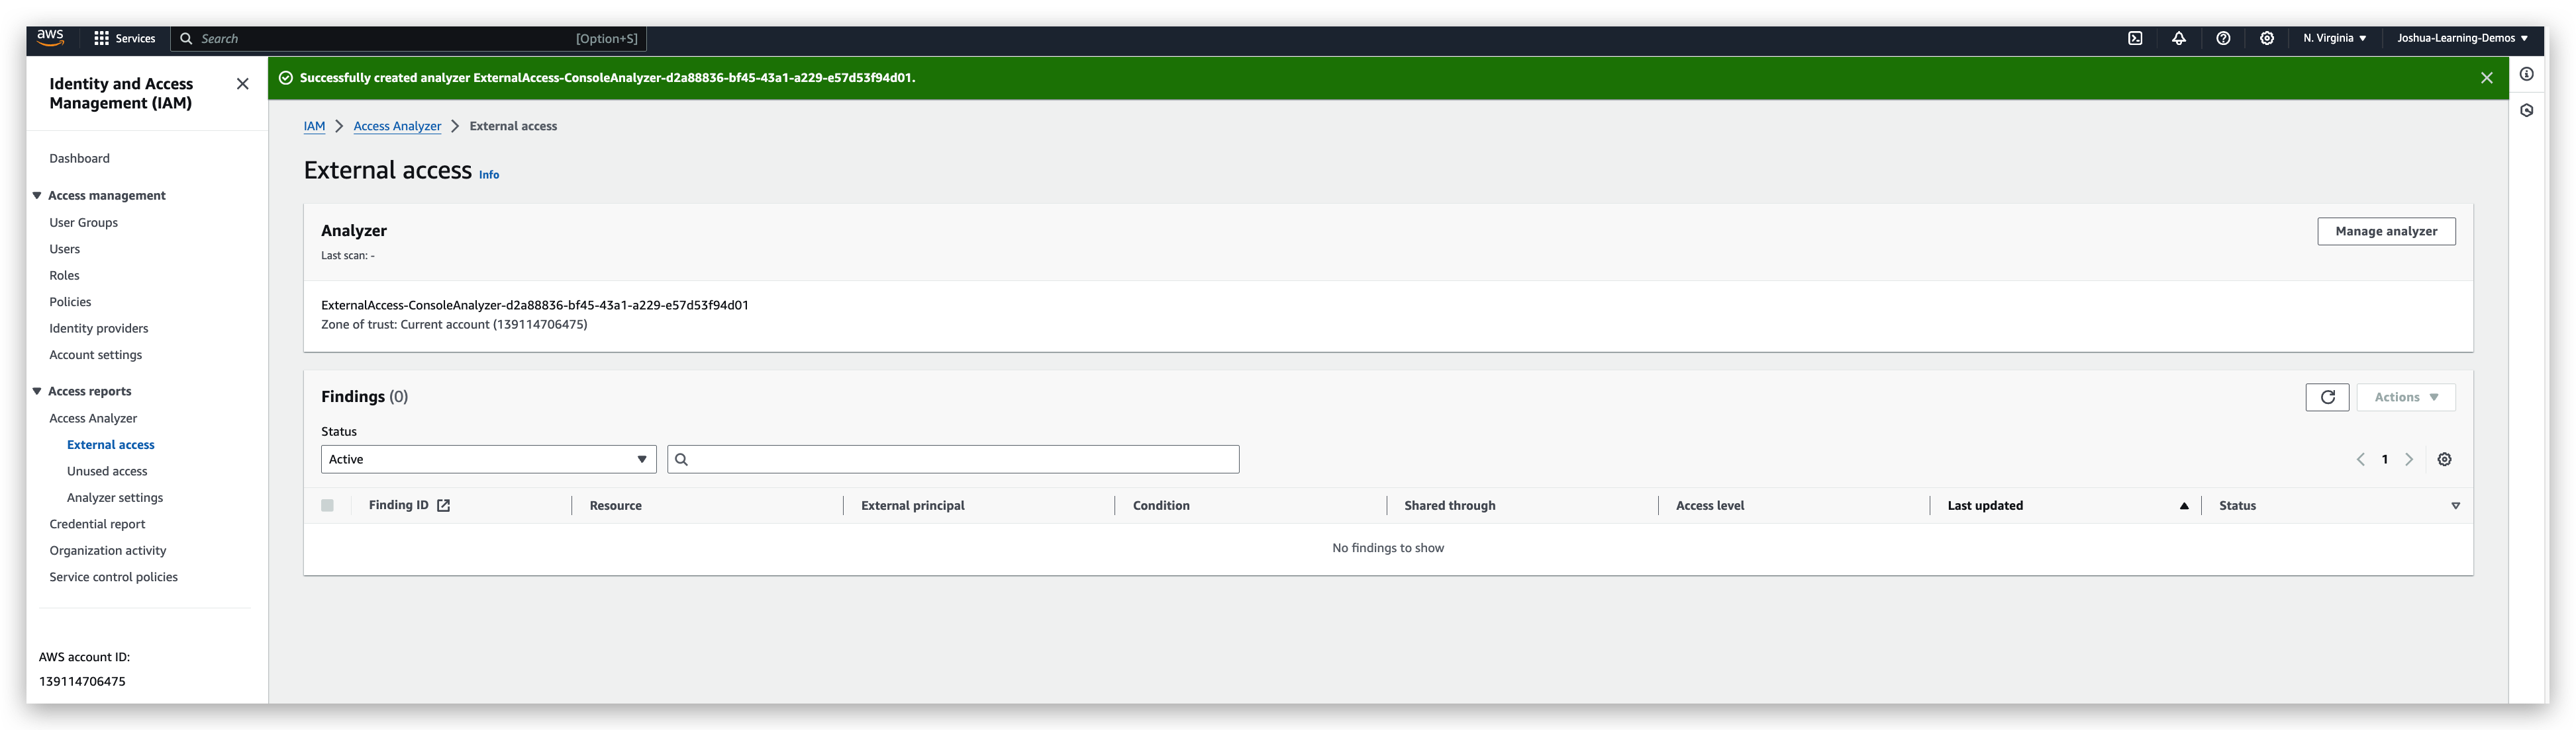The image size is (2576, 730).
Task: Click the Manage analyzer button
Action: click(x=2386, y=231)
